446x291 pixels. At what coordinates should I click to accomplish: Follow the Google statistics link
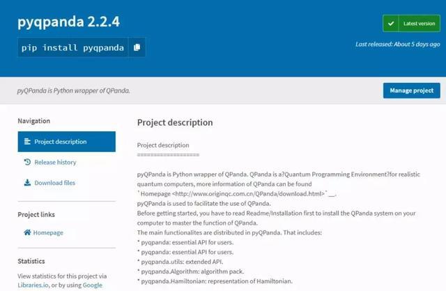91,285
